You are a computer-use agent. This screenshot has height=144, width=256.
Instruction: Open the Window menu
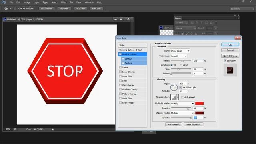89,2
